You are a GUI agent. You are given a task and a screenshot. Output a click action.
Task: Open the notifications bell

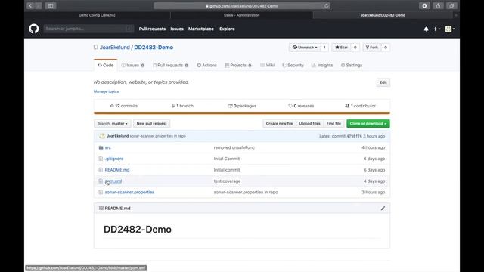point(426,29)
